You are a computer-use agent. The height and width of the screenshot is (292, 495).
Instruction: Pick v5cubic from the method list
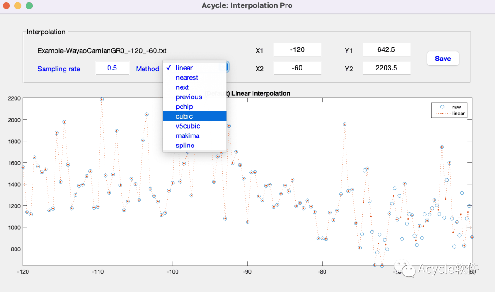(x=187, y=126)
